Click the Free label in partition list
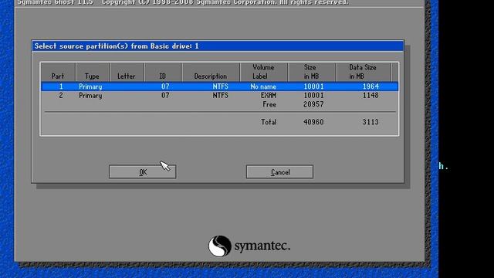Viewport: 494px width, 278px height. click(x=269, y=104)
